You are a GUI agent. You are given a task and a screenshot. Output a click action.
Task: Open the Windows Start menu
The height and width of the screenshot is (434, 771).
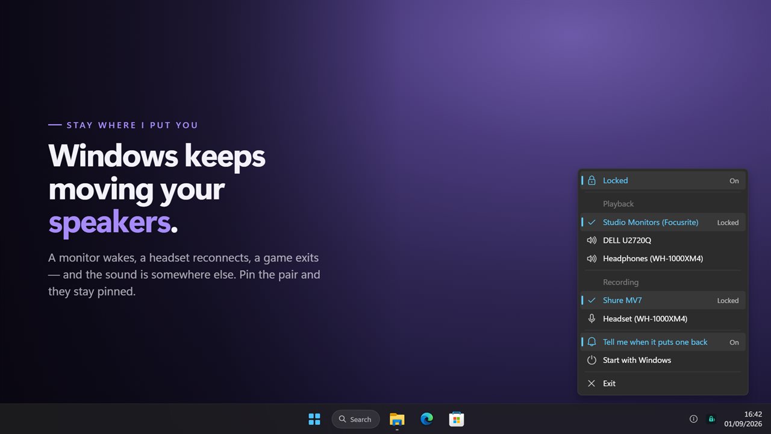tap(314, 419)
